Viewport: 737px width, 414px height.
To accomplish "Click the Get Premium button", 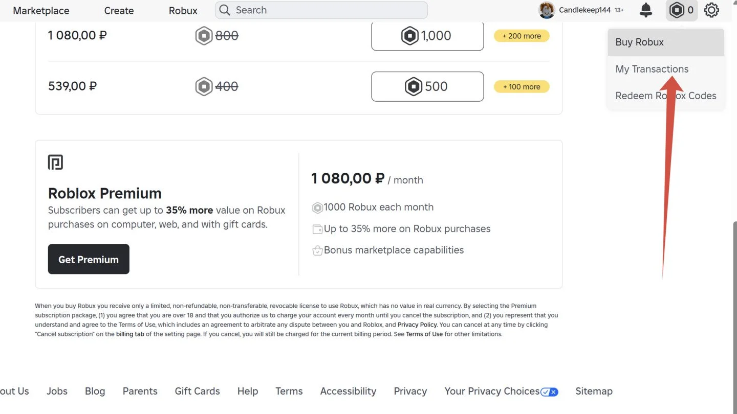I will (89, 259).
